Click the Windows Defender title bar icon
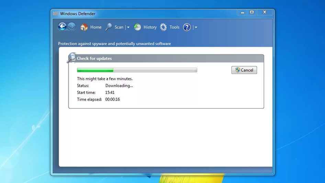 point(55,13)
